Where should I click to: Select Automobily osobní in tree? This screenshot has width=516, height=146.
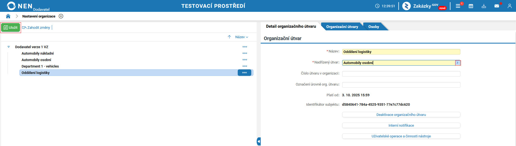[x=36, y=60]
